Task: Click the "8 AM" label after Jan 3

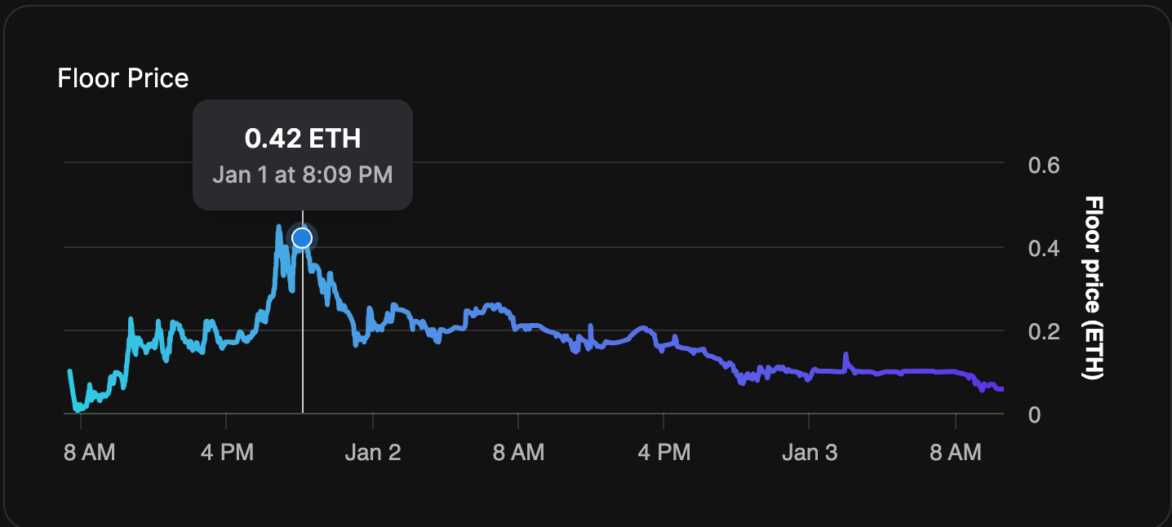Action: click(956, 453)
